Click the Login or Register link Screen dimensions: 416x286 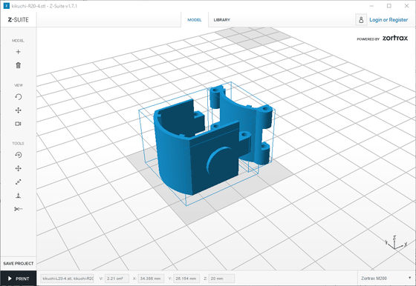(389, 20)
